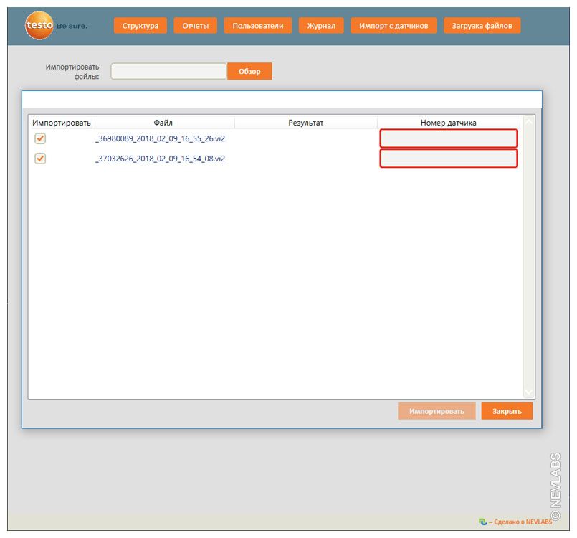Click the Обзор browse button
Screen dimensions: 577x538
(249, 72)
